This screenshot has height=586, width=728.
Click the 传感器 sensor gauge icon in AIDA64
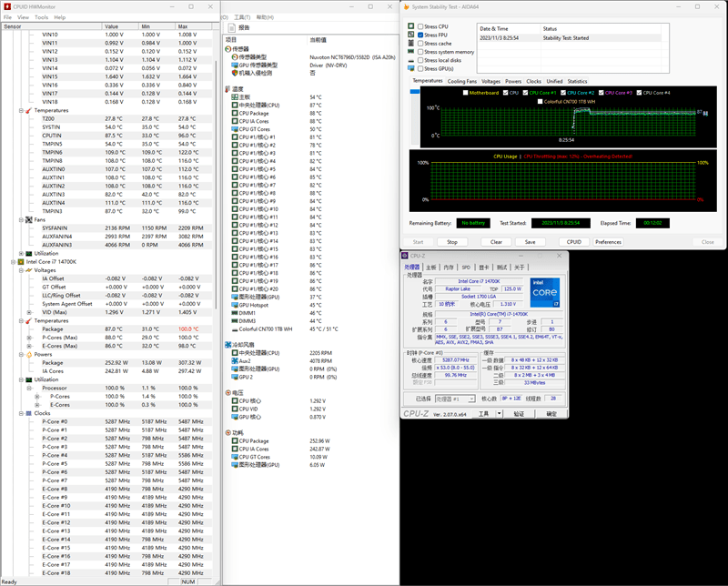(x=228, y=49)
